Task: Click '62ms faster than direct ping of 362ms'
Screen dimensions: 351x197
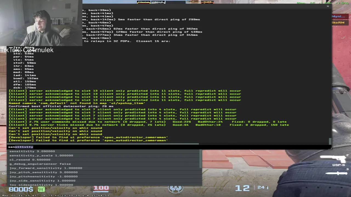Action: 155,29
